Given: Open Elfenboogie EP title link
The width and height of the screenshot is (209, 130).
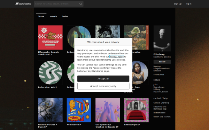Looking at the screenshot, I should [x=132, y=124].
